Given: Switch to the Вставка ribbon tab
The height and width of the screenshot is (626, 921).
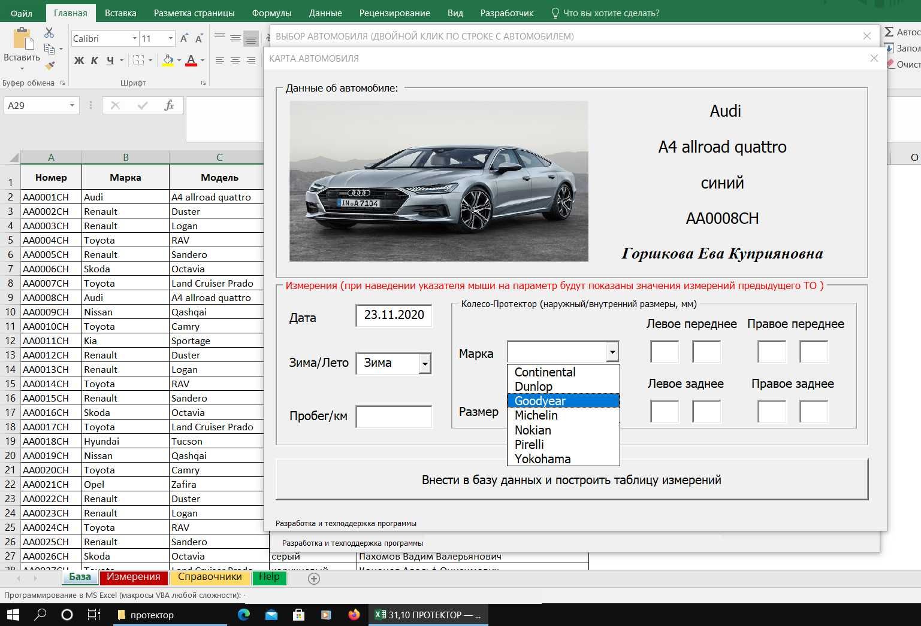Looking at the screenshot, I should click(x=120, y=13).
